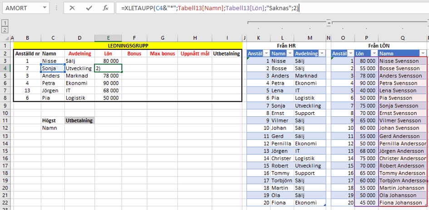Select column E header
The width and height of the screenshot is (429, 210).
(108, 38)
